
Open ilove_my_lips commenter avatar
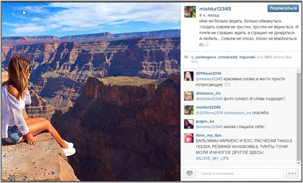[189, 138]
